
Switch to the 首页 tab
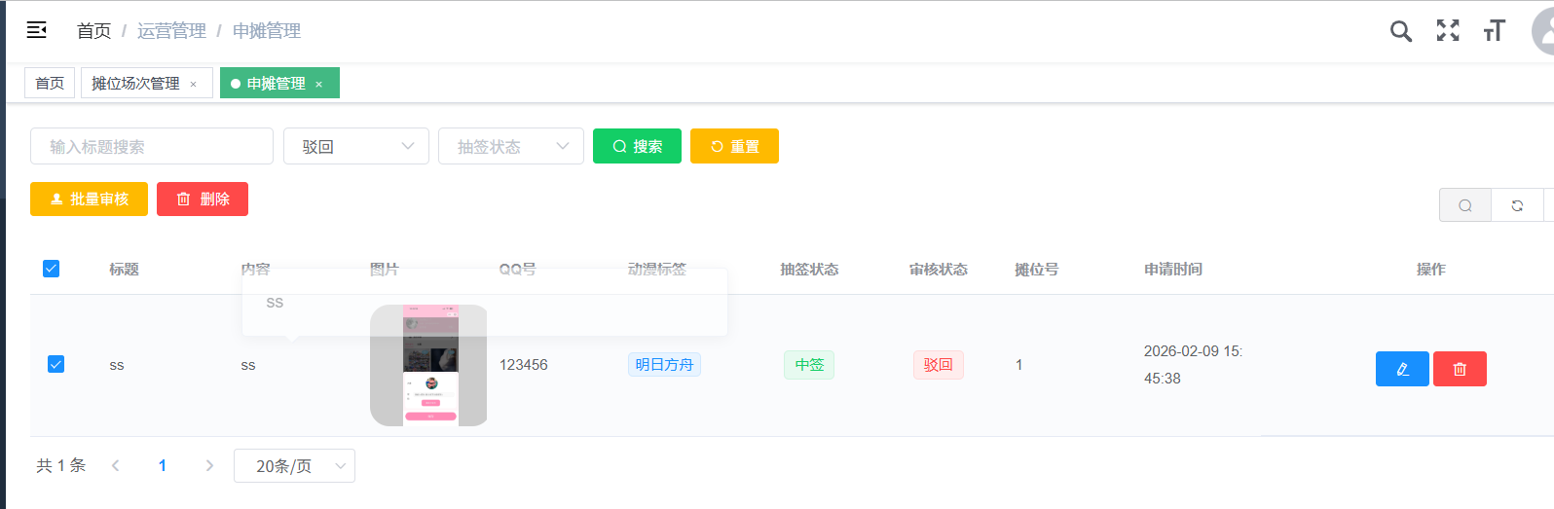(x=50, y=84)
